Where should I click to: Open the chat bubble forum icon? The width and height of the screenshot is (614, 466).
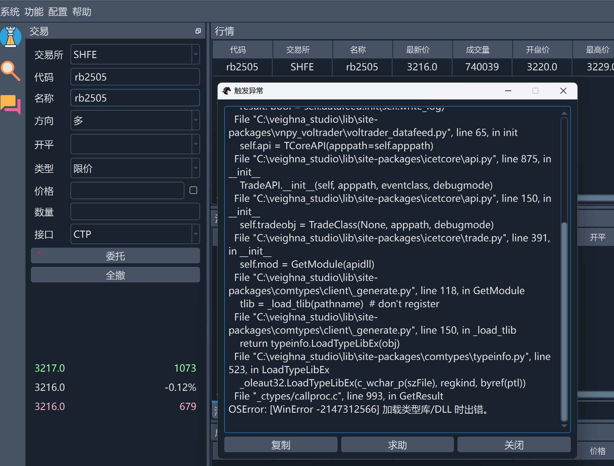pos(11,105)
